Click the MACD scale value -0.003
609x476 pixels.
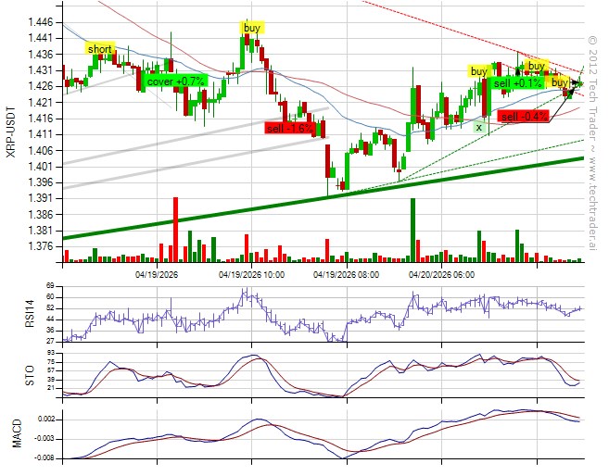(45, 439)
